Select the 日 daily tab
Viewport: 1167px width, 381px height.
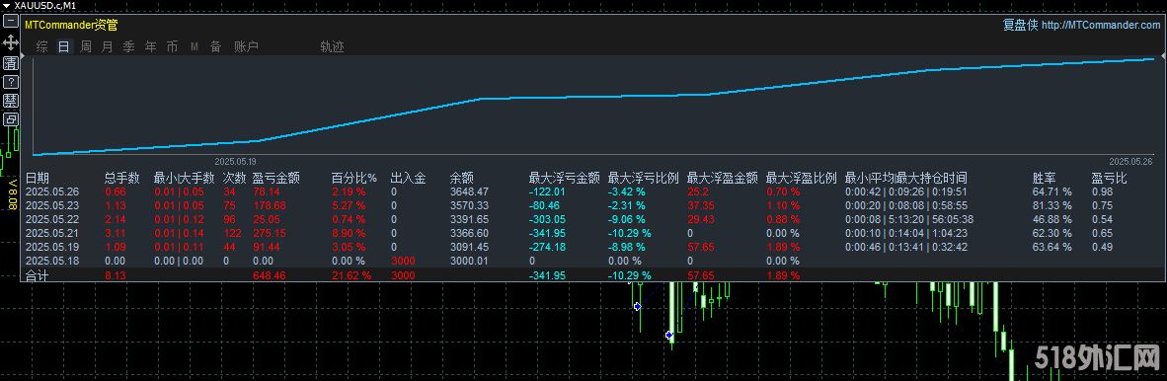(64, 46)
